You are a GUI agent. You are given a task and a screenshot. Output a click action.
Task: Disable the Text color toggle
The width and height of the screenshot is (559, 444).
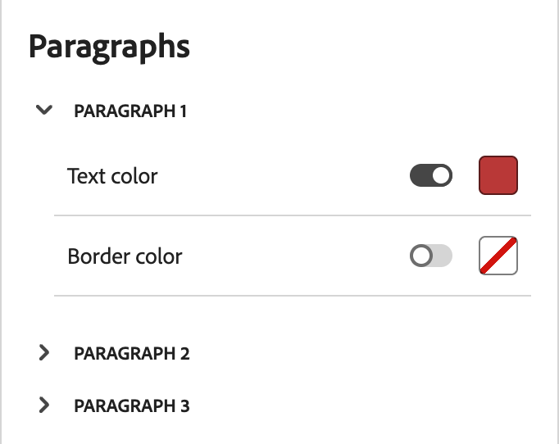tap(430, 176)
